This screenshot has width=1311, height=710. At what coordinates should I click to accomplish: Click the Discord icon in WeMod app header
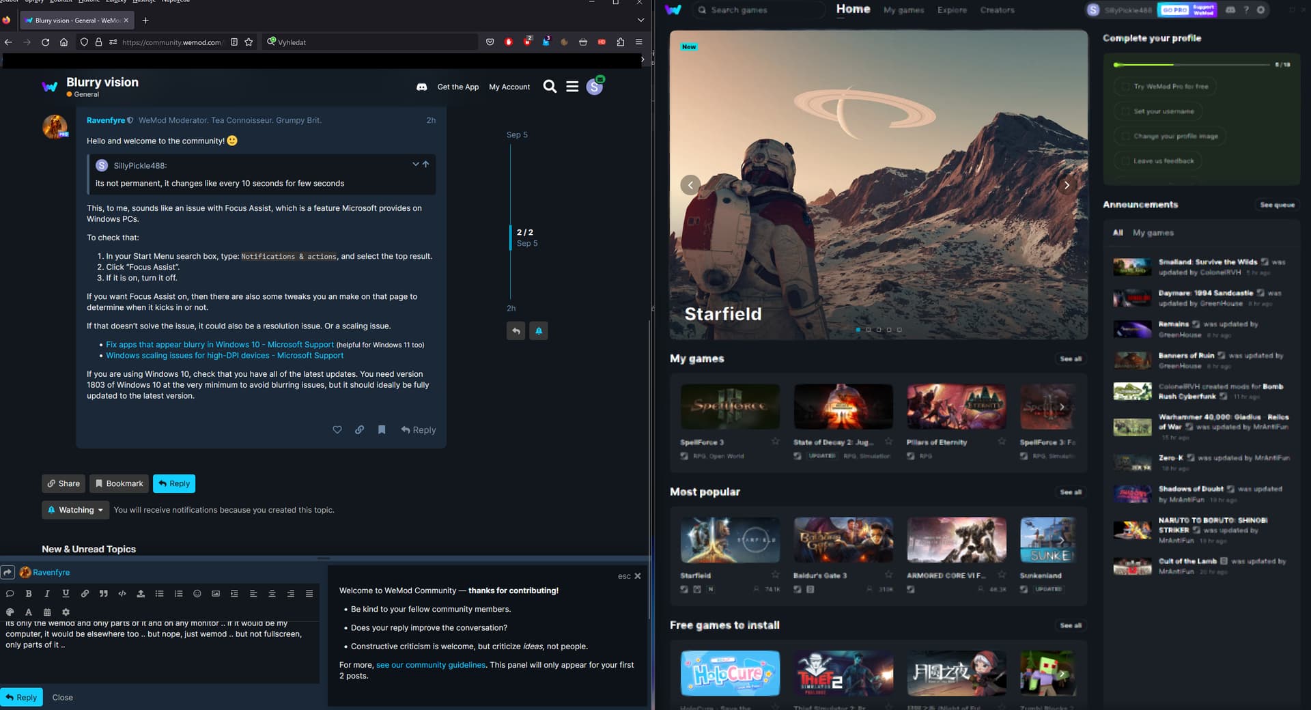click(x=1230, y=10)
